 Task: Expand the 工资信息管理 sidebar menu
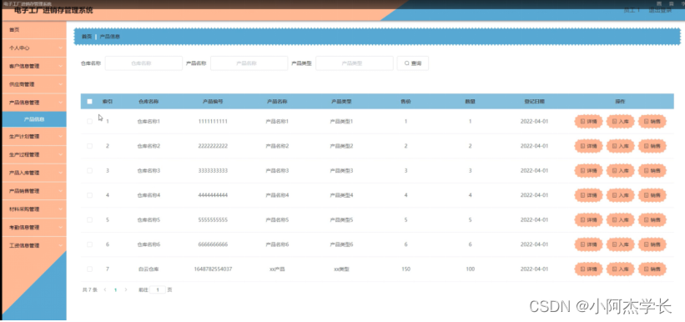34,245
